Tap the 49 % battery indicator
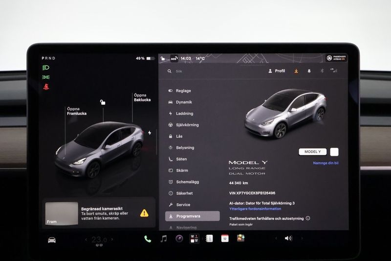391x261 pixels. click(x=145, y=58)
